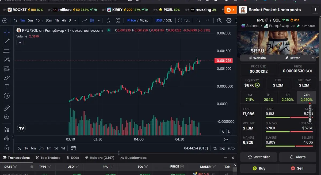This screenshot has height=175, width=321.
Task: Open the indicators fx menu
Action: (108, 20)
